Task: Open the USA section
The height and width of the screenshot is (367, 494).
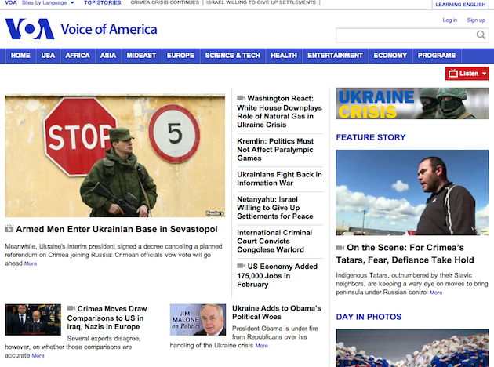Action: point(48,56)
